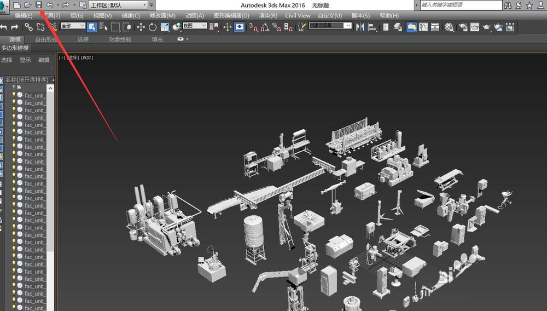
Task: Open the 渲染(R) menu
Action: coord(267,16)
